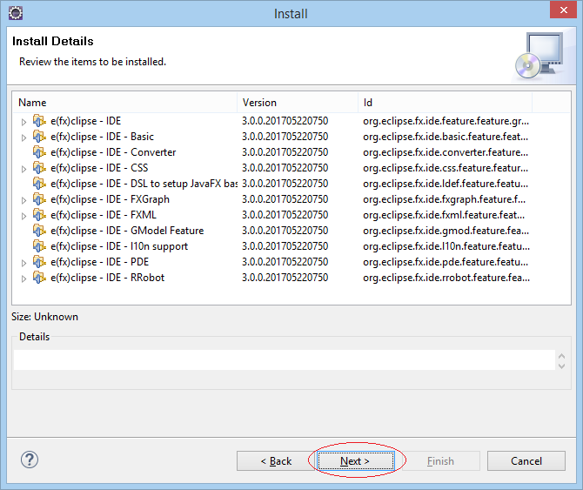
Task: Sort by the Version column header
Action: click(x=298, y=103)
